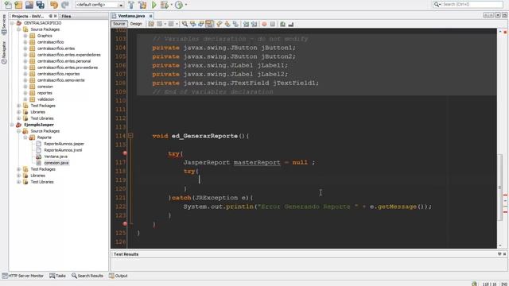Start macro recording with red circle icon

[264, 24]
